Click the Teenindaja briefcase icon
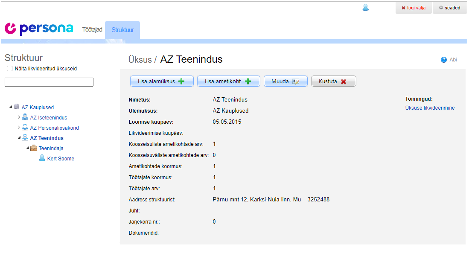469x256 pixels. click(34, 148)
